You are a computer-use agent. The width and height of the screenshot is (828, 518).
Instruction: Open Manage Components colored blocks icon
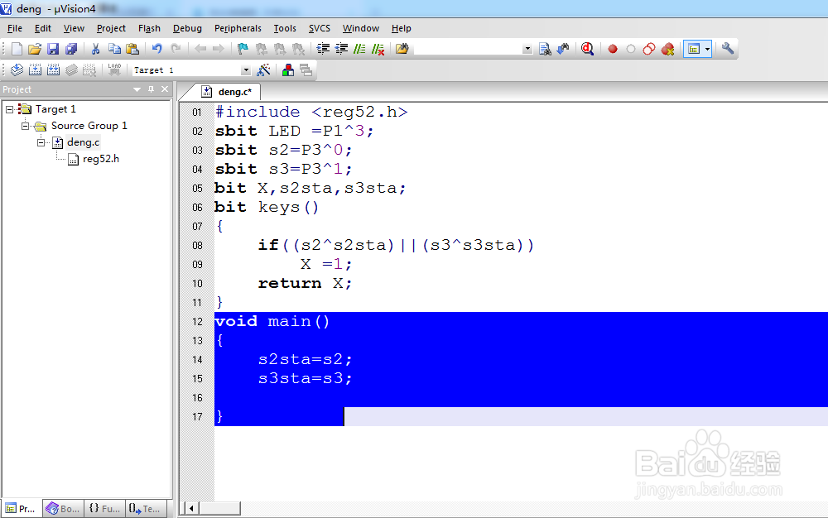[288, 70]
